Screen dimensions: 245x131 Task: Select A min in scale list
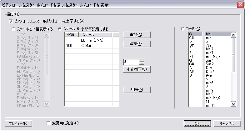pos(30,94)
